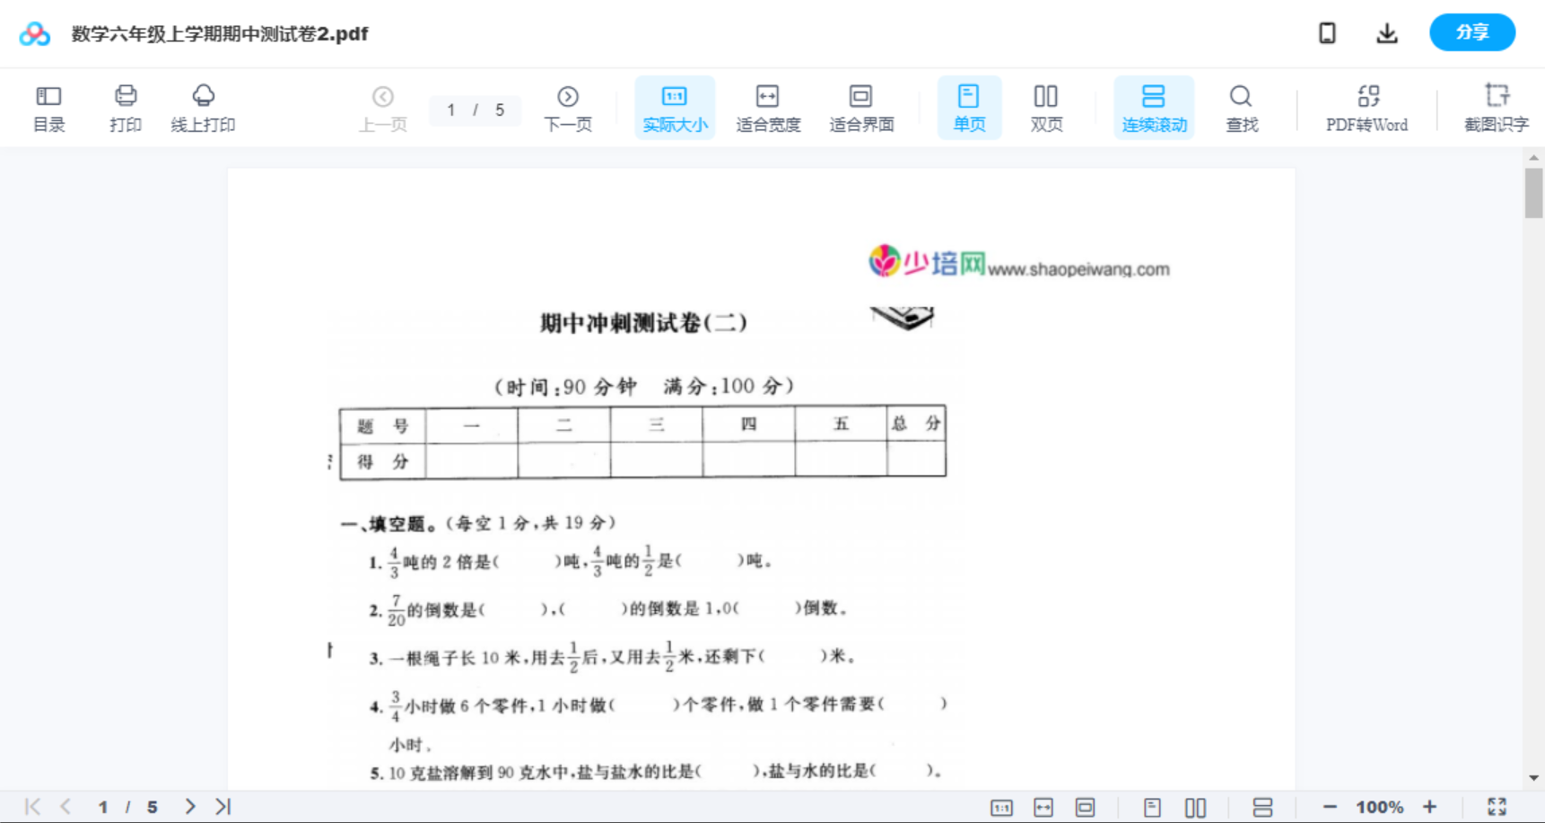Enable 适合宽度 fit-to-width mode
Image resolution: width=1545 pixels, height=823 pixels.
(x=767, y=107)
